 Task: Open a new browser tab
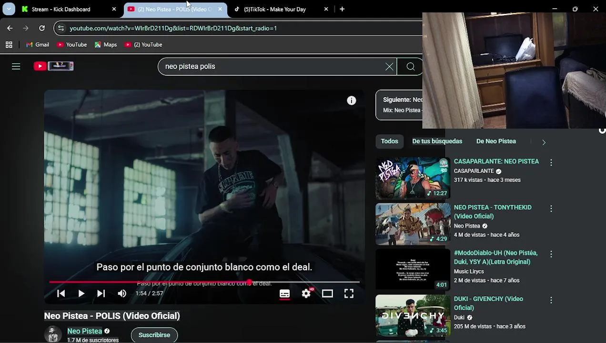[x=342, y=9]
